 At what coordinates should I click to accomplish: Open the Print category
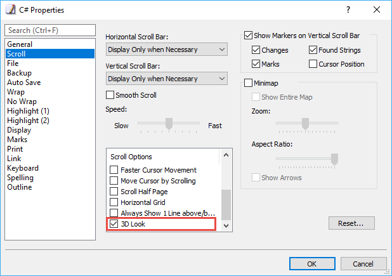pos(50,148)
